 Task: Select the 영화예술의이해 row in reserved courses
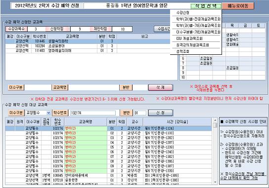[x=91, y=51]
